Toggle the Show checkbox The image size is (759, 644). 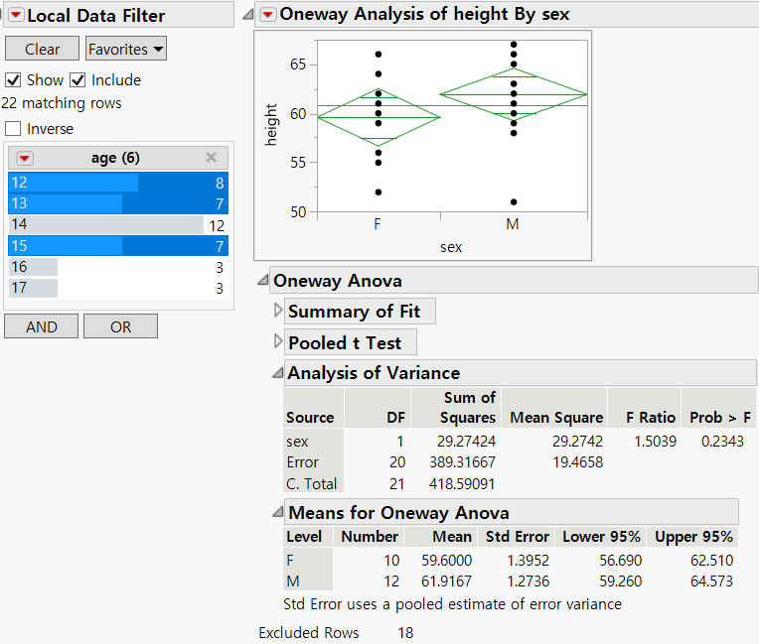[13, 80]
